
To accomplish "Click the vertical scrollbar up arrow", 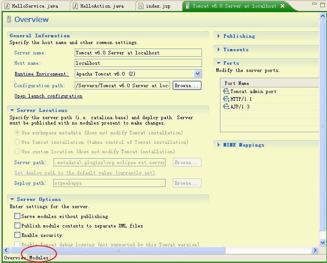I will [x=323, y=16].
